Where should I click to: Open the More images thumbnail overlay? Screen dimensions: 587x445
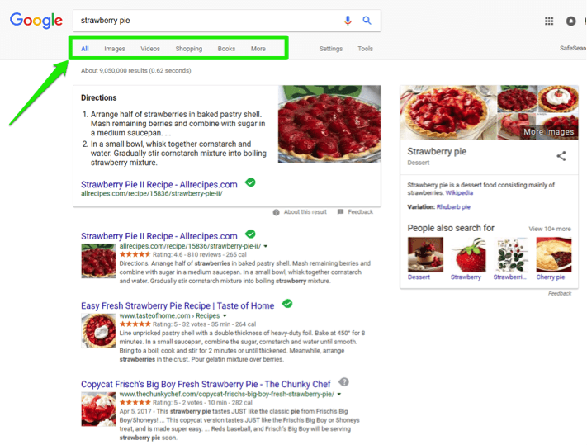point(548,132)
